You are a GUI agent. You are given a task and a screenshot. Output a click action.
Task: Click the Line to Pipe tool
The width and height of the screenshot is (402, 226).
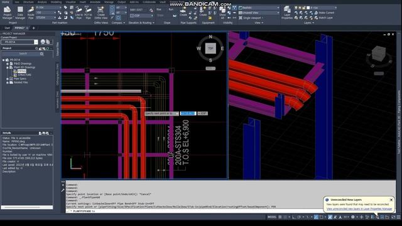point(79,13)
